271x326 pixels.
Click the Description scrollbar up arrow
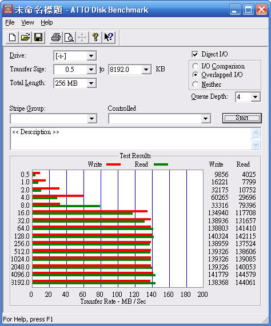click(256, 133)
